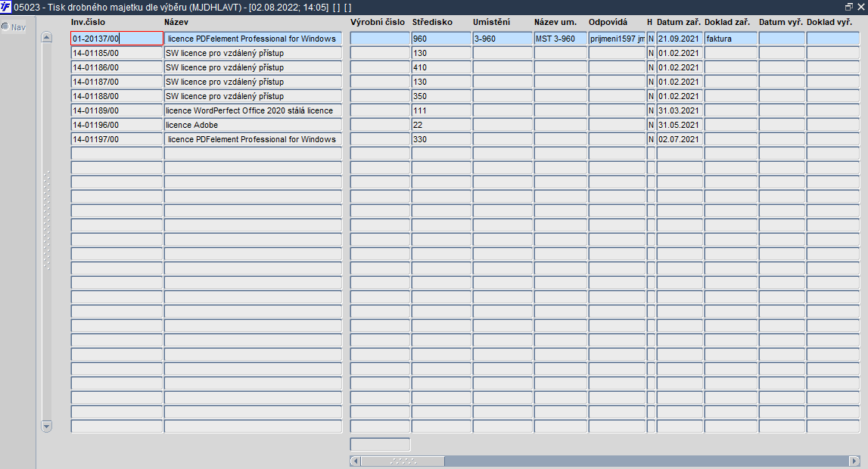This screenshot has height=469, width=868.
Task: Click the horizontal scrollbar right arrow
Action: click(x=854, y=461)
